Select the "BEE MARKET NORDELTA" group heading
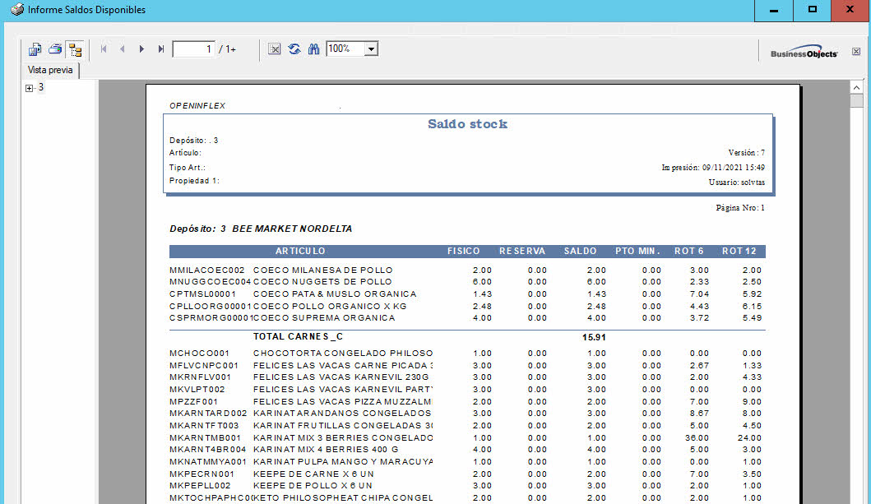This screenshot has width=871, height=504. tap(292, 229)
